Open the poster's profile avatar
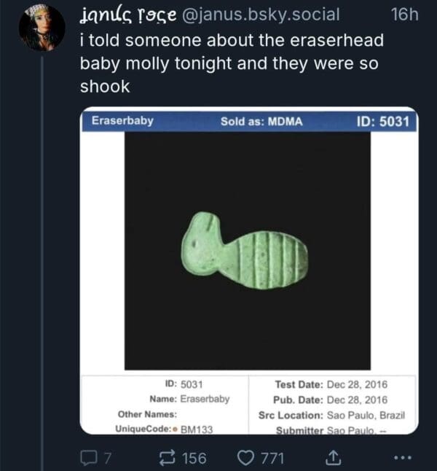This screenshot has height=471, width=437. coord(42,28)
